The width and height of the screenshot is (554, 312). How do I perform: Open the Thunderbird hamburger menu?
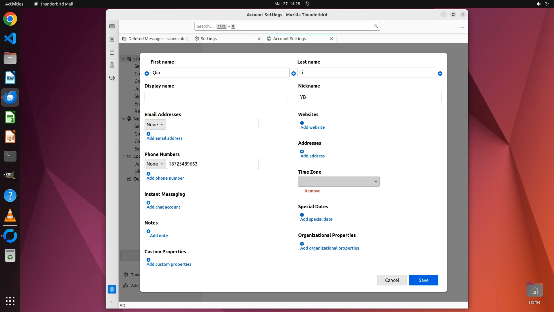pos(462,26)
